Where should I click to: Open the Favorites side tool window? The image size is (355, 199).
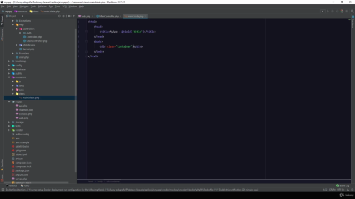pos(2,165)
